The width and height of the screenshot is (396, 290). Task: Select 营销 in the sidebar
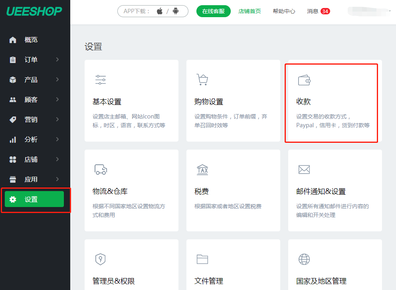pyautogui.click(x=34, y=119)
